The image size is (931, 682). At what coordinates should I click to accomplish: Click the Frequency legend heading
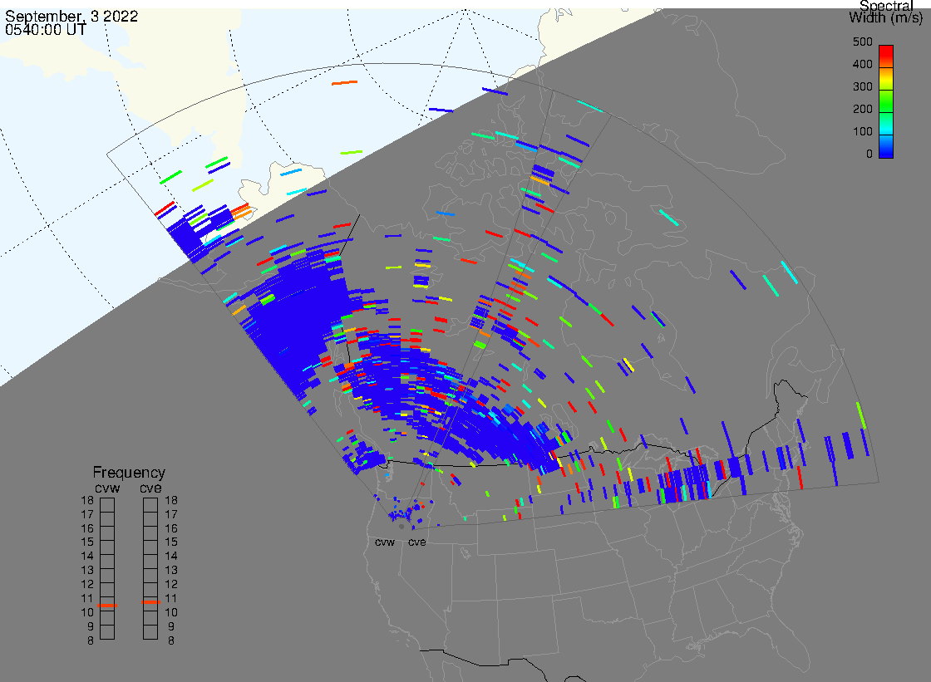[129, 473]
